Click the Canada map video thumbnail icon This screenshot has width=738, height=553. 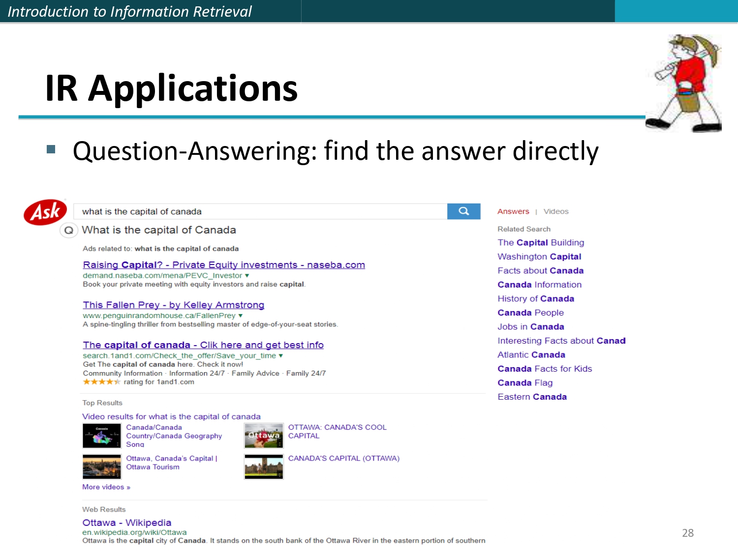coord(101,435)
